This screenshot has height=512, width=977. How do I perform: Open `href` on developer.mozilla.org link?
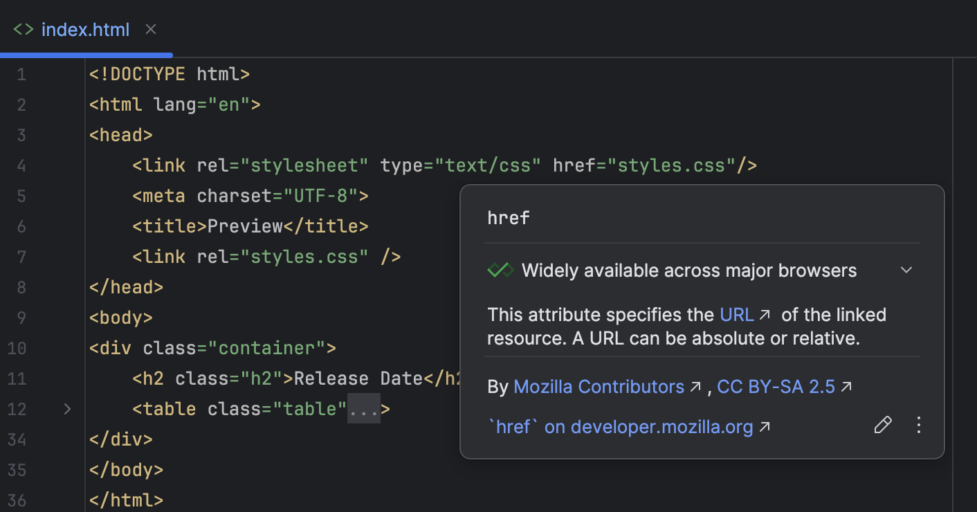click(629, 427)
